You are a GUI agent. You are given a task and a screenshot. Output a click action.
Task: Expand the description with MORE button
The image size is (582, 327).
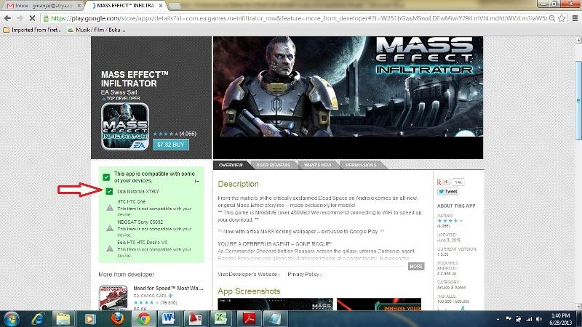416,266
